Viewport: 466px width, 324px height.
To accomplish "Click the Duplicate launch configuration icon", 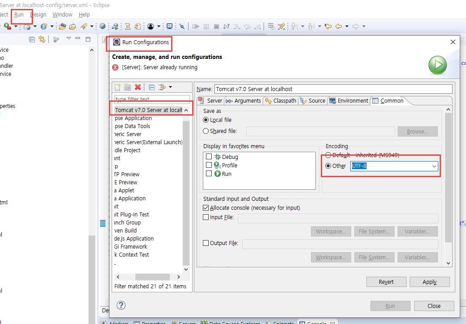I will click(127, 87).
